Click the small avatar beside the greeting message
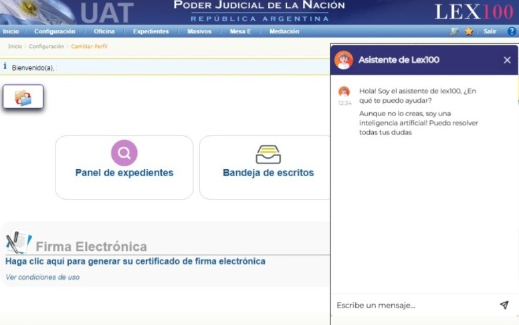The width and height of the screenshot is (519, 325). (344, 91)
